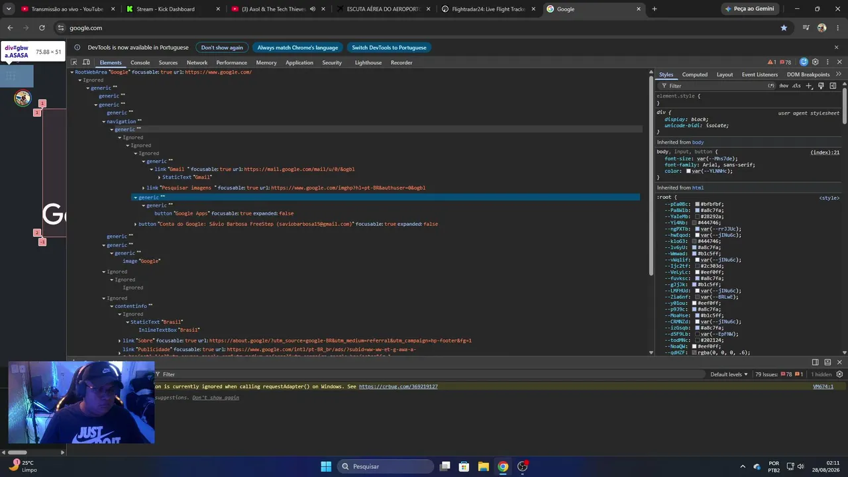The image size is (848, 477).
Task: Collapse the link Gmail node
Action: (152, 170)
